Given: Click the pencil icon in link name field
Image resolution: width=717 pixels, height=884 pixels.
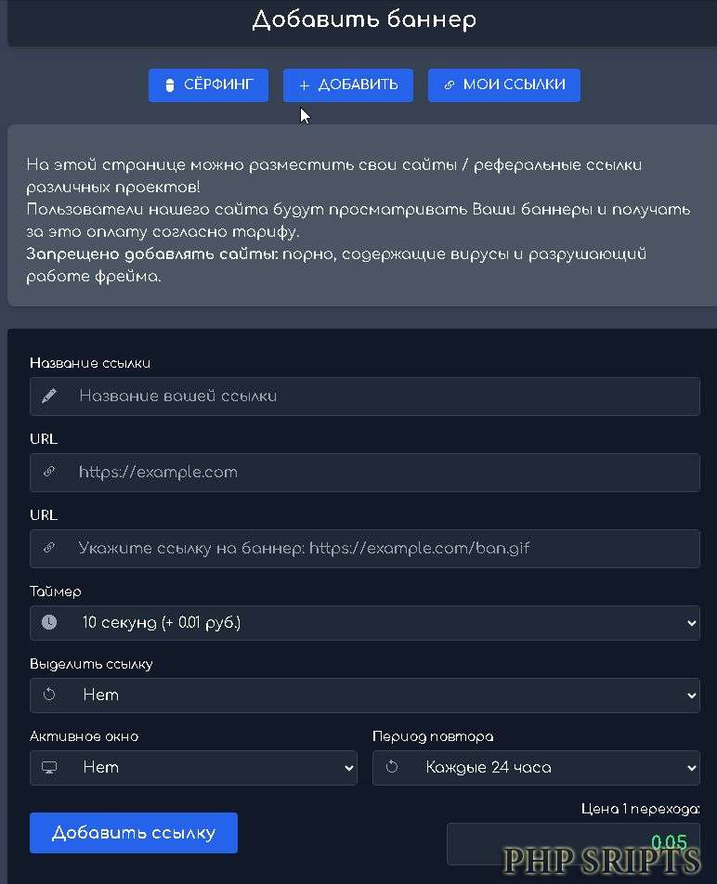Looking at the screenshot, I should 49,396.
